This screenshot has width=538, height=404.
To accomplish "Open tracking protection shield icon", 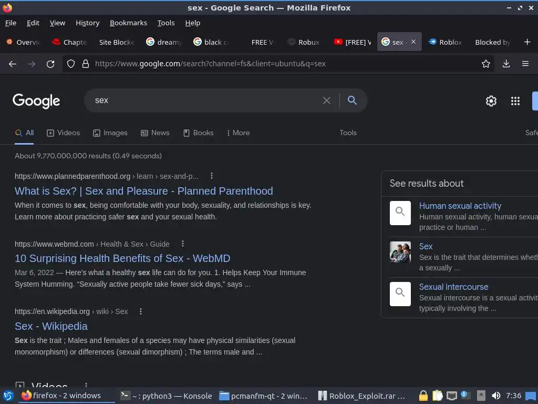I will pos(71,64).
